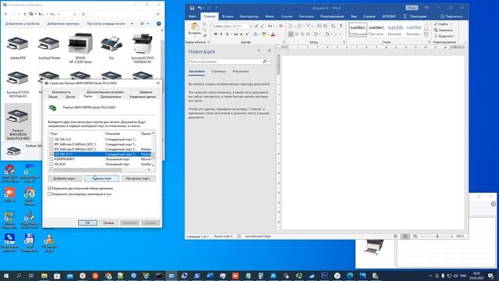This screenshot has width=499, height=281.
Task: Click search magnifier in Navigation pane
Action: (x=264, y=62)
